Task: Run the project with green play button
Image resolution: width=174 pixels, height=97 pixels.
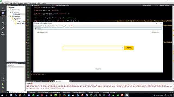Action: click(3, 84)
